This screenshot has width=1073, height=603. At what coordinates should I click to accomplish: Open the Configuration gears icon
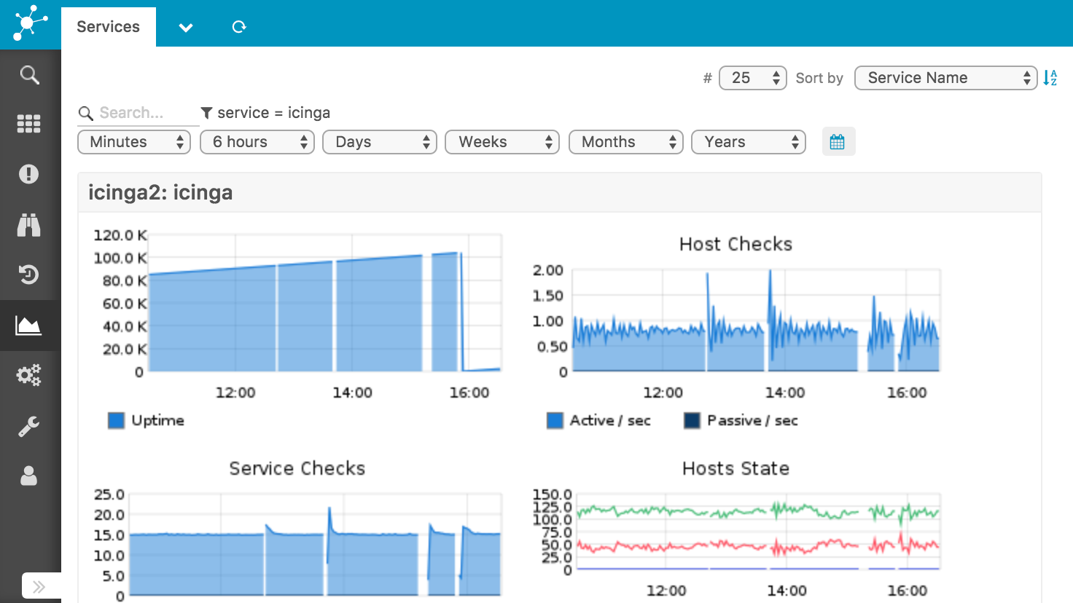(29, 375)
